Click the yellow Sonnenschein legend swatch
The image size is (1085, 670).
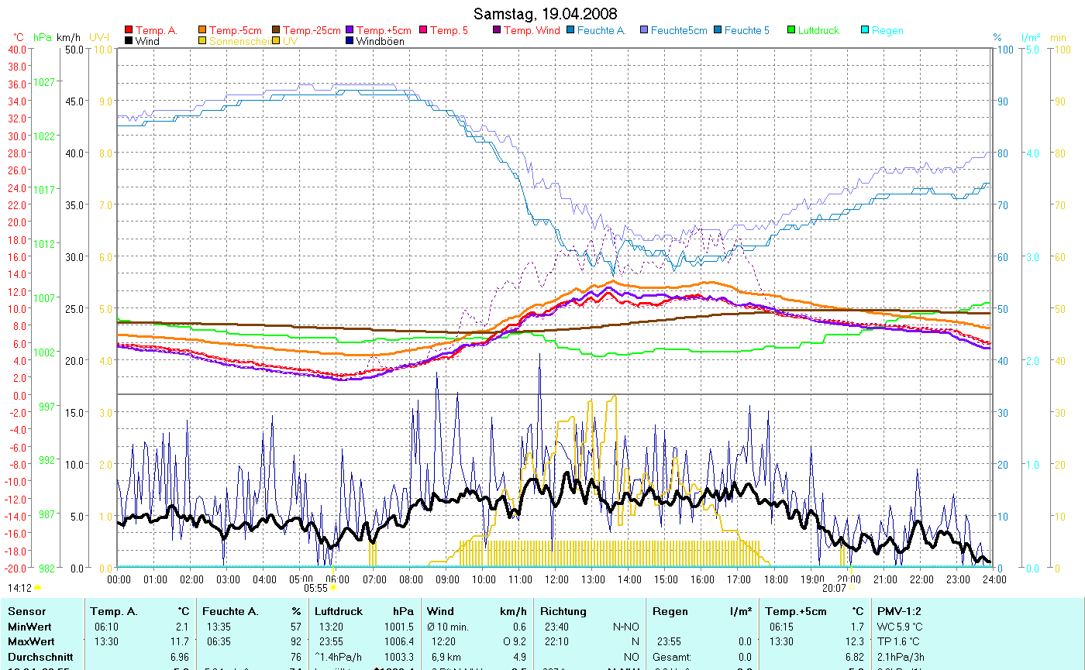coord(203,41)
